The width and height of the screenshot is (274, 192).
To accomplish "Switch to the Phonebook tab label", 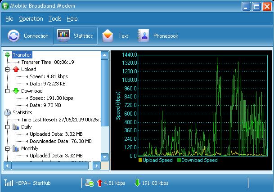I will 166,36.
